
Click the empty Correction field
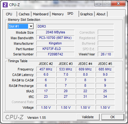coord(106,32)
